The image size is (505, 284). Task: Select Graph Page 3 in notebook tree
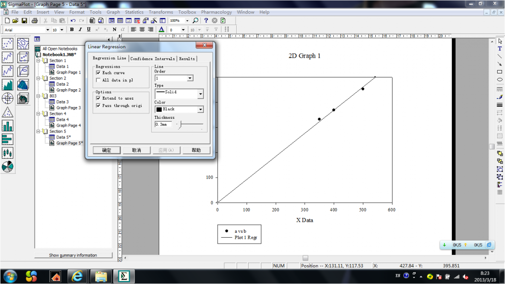[69, 107]
